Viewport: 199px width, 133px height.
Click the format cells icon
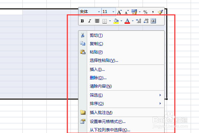click(x=83, y=121)
